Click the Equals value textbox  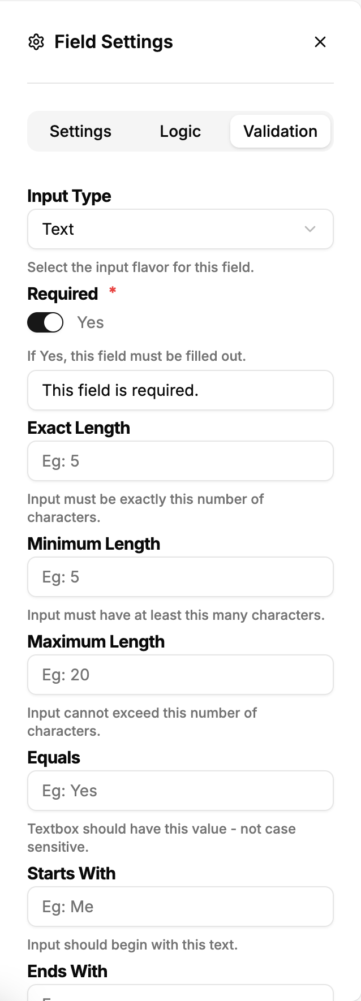[x=180, y=791]
